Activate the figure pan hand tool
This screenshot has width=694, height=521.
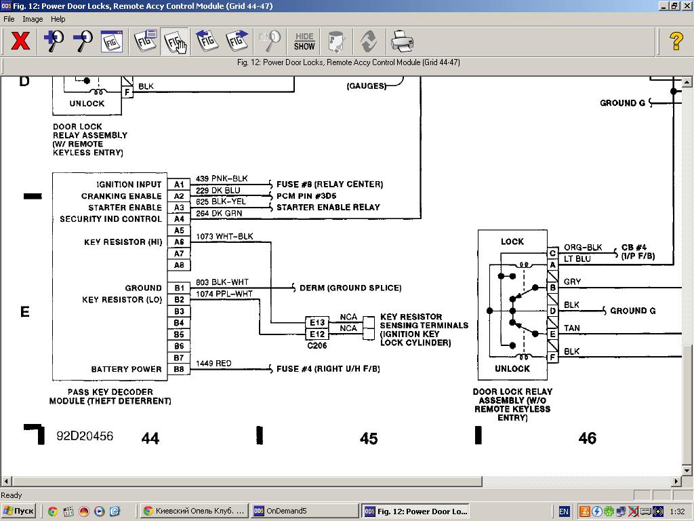point(176,41)
